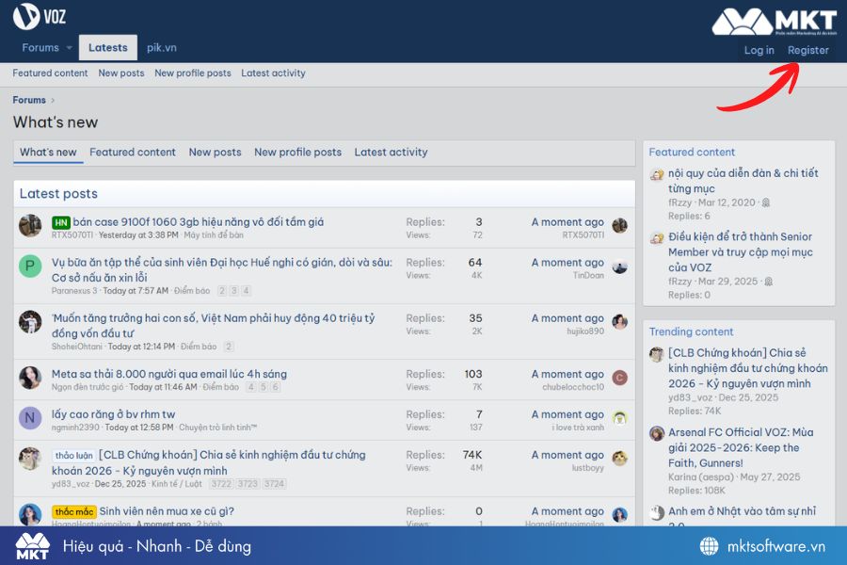This screenshot has height=565, width=847.
Task: Click the purple N avatar of ngminh2390
Action: click(x=30, y=418)
